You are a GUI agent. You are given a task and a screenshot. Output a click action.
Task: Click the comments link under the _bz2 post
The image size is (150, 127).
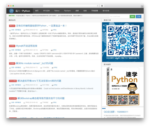(55, 68)
